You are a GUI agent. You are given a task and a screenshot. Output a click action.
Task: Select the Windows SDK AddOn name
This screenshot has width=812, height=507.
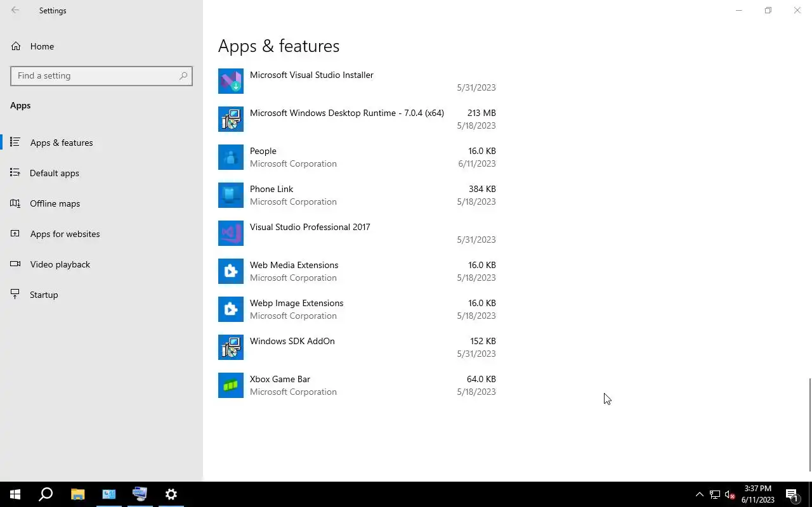pyautogui.click(x=292, y=341)
